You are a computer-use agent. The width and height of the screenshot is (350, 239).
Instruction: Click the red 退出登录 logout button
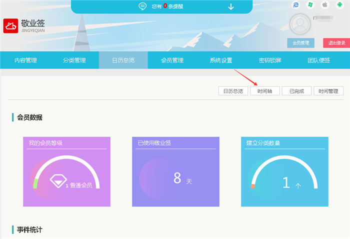tap(336, 43)
